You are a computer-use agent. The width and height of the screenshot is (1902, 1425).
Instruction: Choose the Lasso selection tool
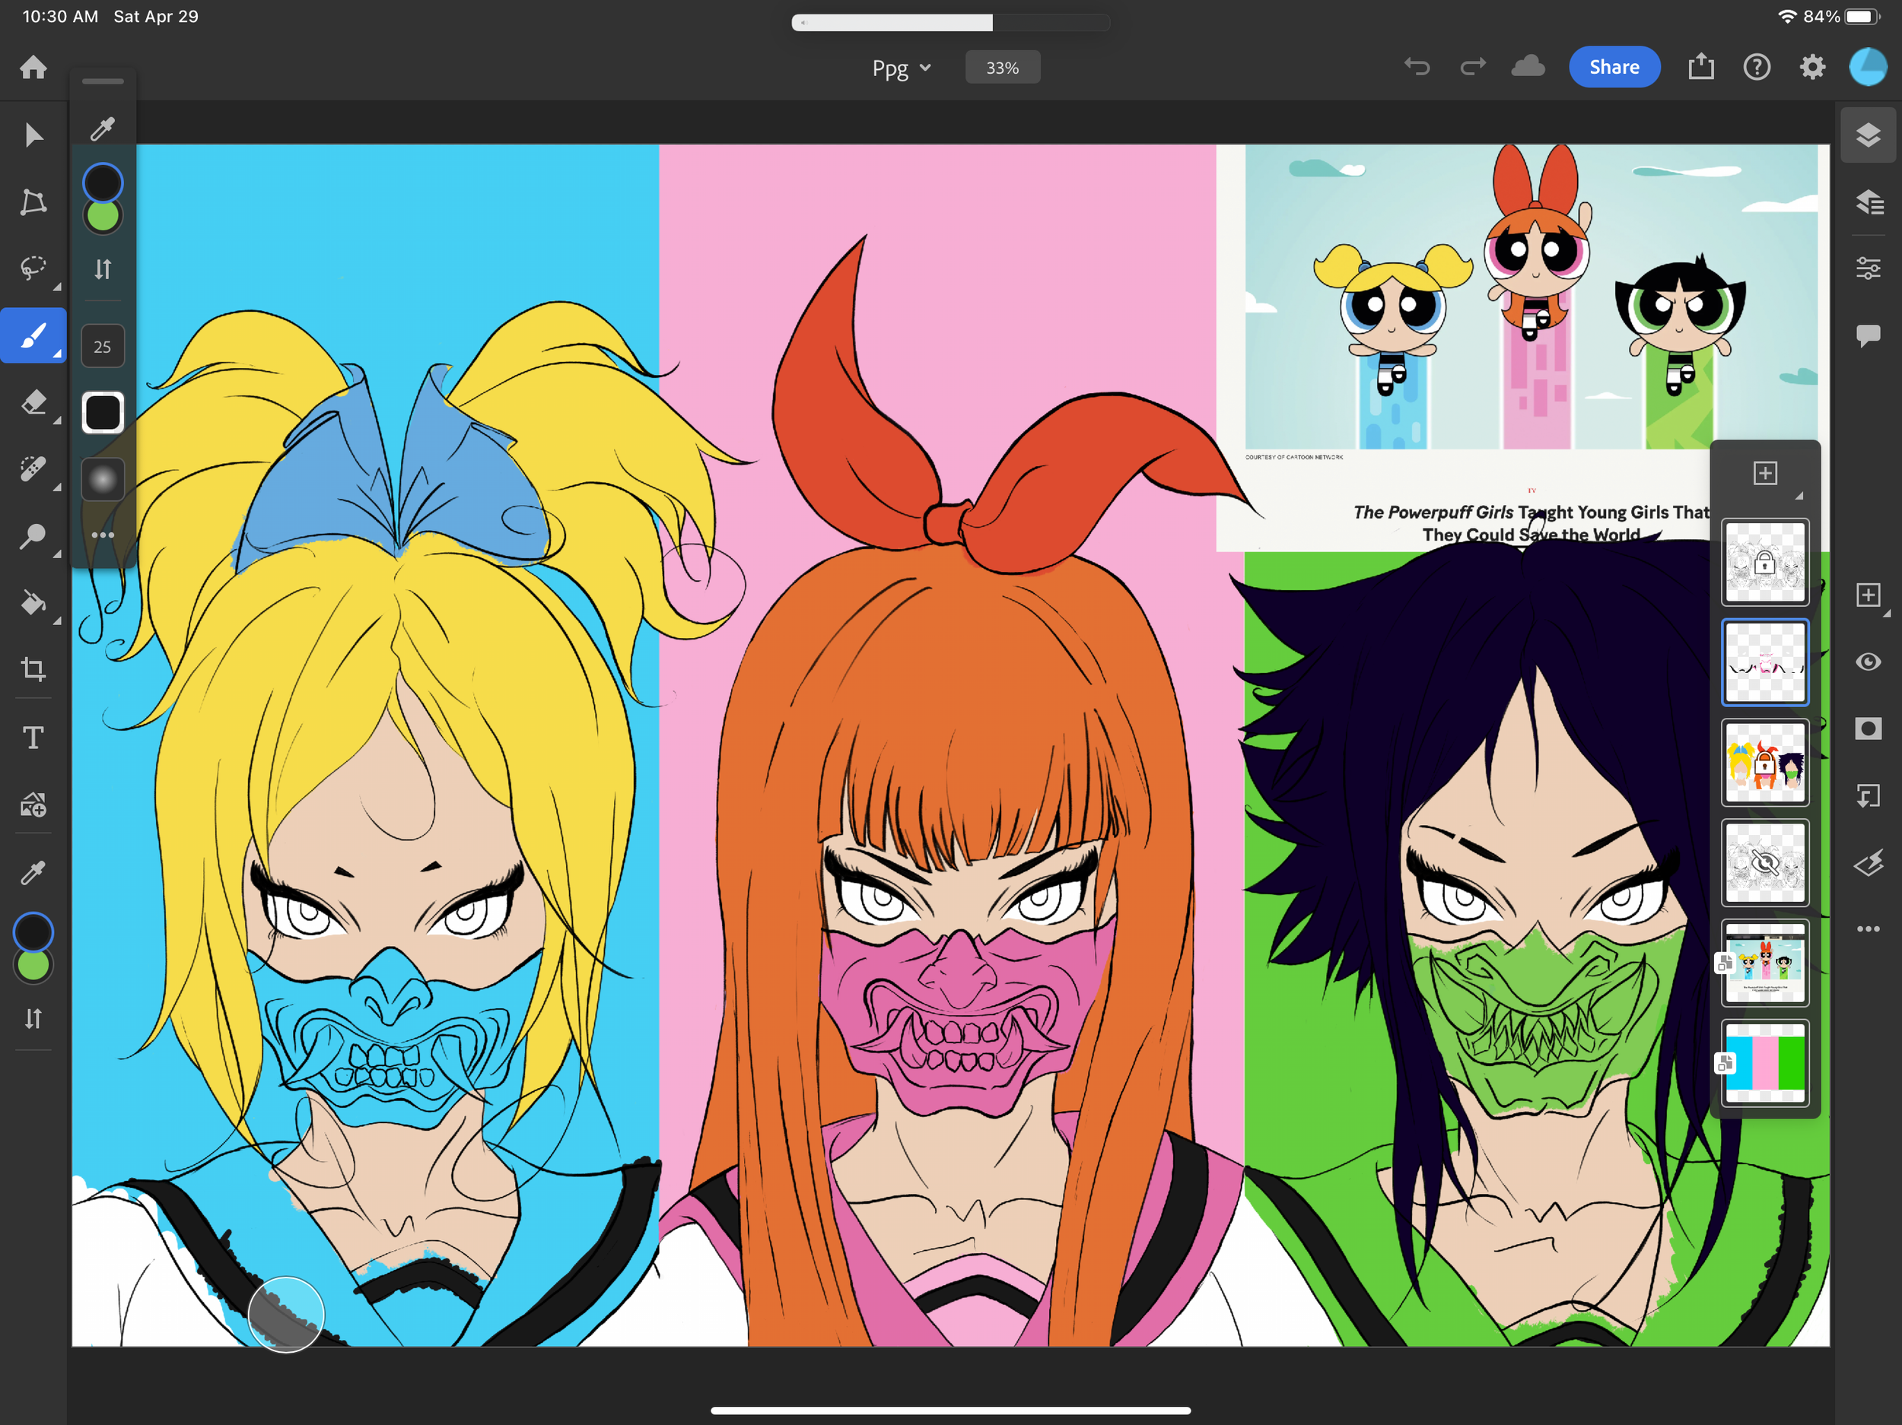(33, 268)
